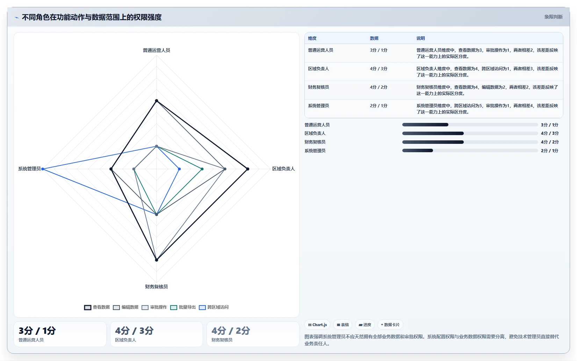
Task: Click the 普通运营人员 progress bar
Action: point(470,125)
